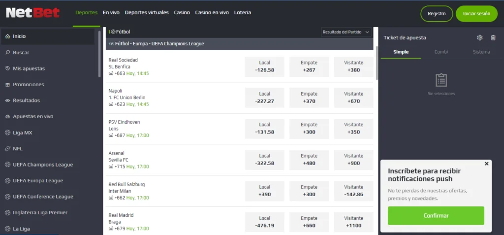This screenshot has width=504, height=235.
Task: Click UEFA Conference League ball icon
Action: point(8,197)
